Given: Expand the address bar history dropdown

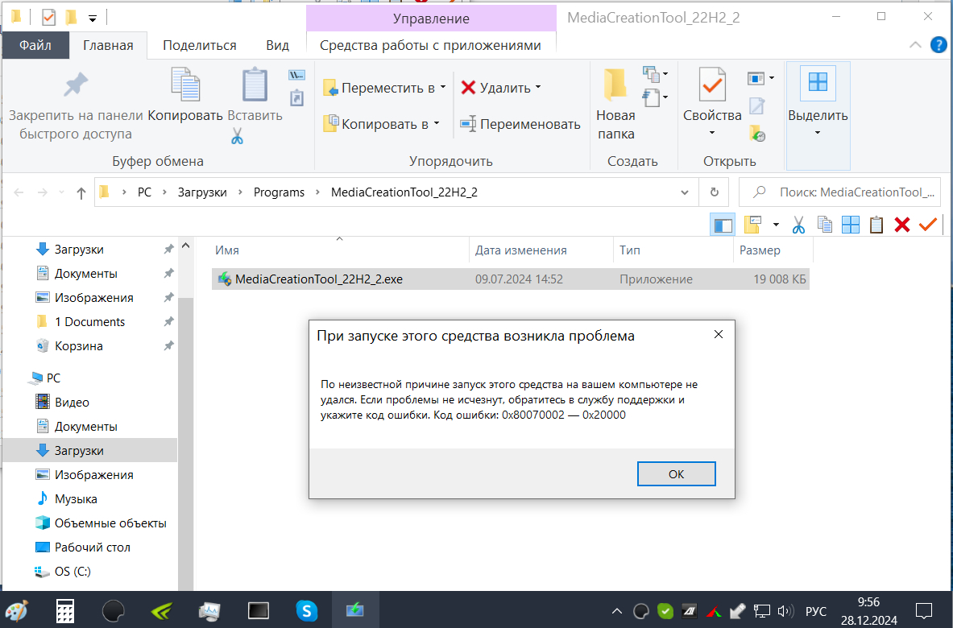Looking at the screenshot, I should pyautogui.click(x=685, y=192).
